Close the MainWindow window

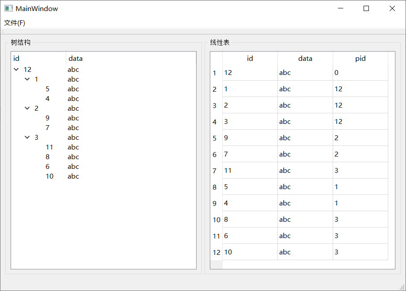click(x=392, y=8)
